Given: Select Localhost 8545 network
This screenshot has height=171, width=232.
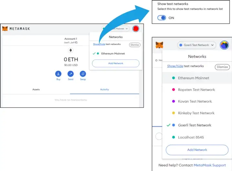Looking at the screenshot, I should tap(191, 137).
